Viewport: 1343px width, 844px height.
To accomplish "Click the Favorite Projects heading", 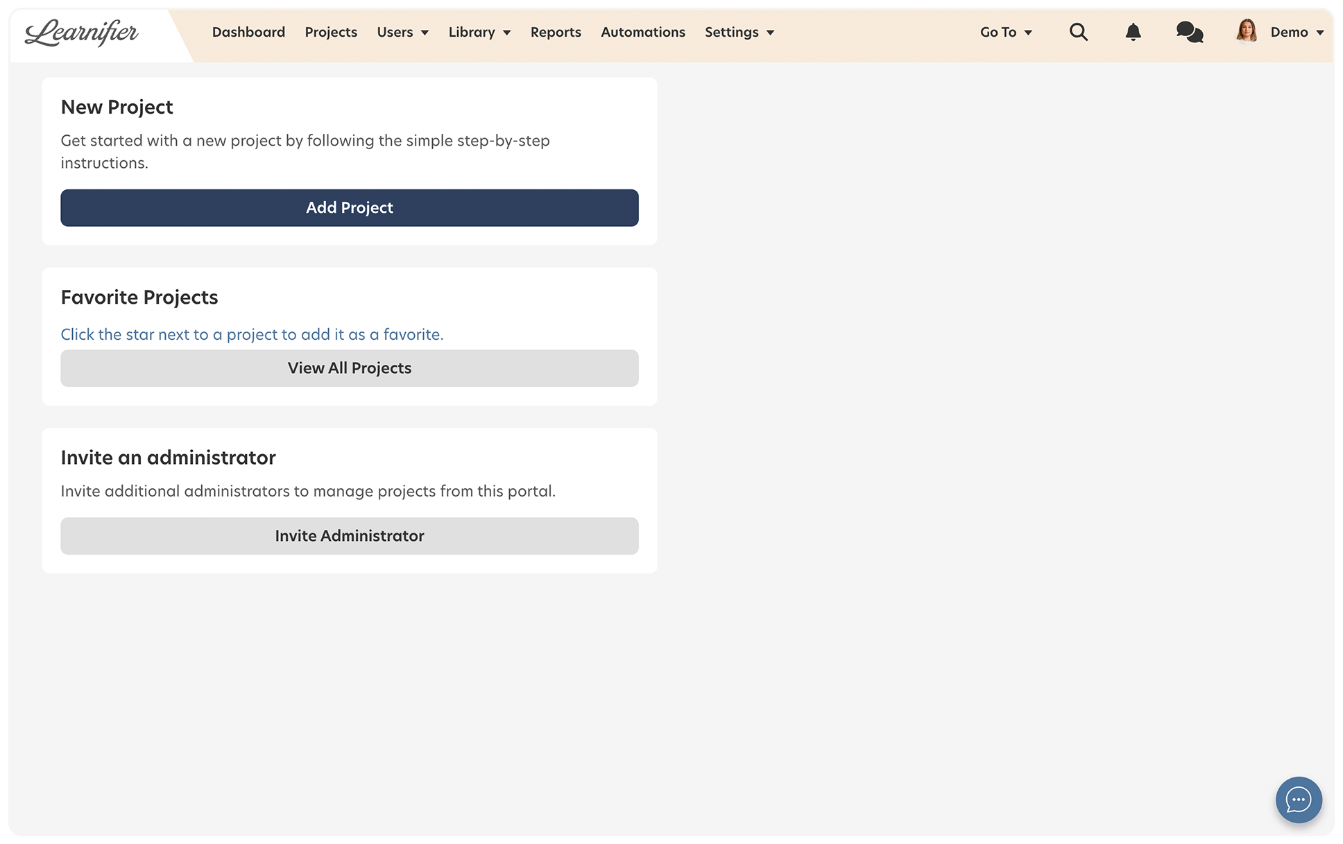I will tap(139, 298).
